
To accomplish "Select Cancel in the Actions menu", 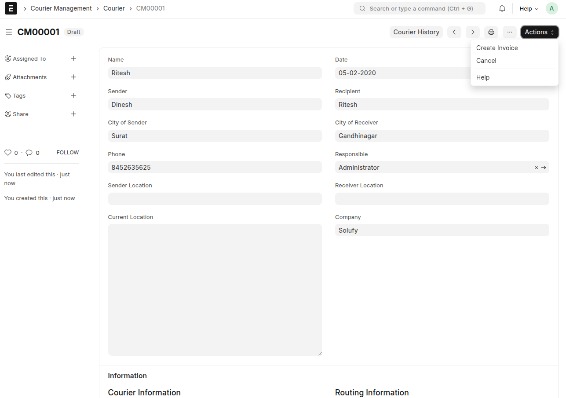I will point(515,61).
